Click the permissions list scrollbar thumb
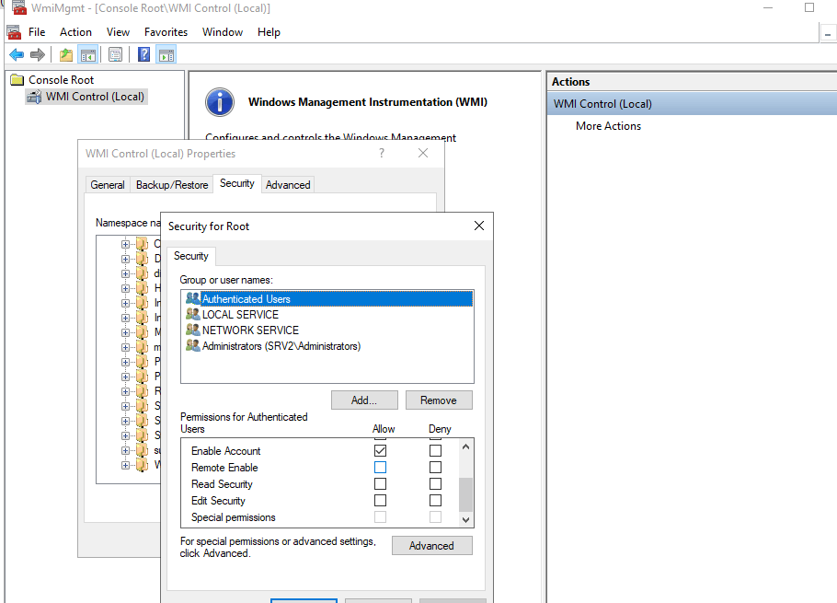Image resolution: width=837 pixels, height=603 pixels. (466, 494)
